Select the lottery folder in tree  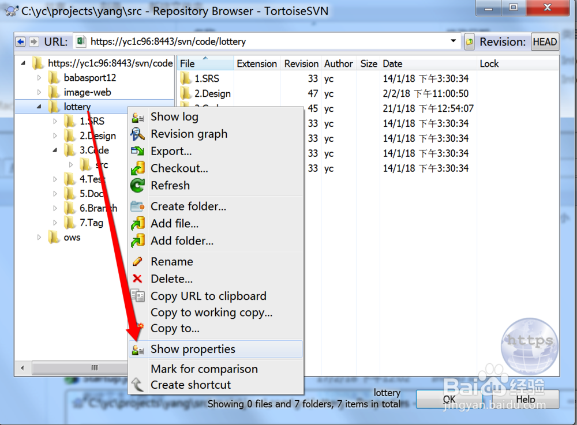pyautogui.click(x=77, y=107)
